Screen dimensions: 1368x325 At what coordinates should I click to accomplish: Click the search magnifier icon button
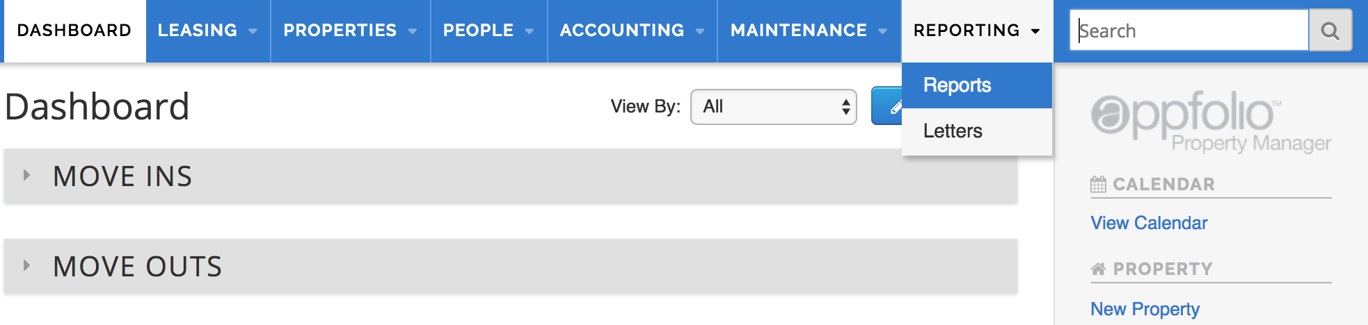1330,31
